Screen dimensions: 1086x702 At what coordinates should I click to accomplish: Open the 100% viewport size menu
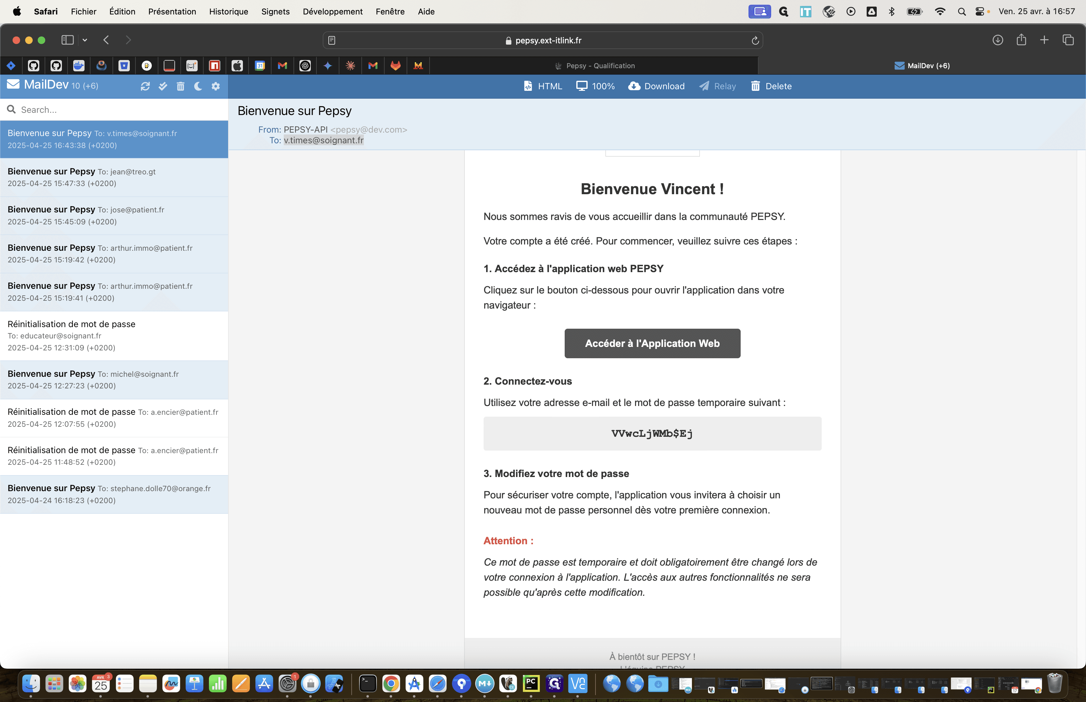pos(595,86)
